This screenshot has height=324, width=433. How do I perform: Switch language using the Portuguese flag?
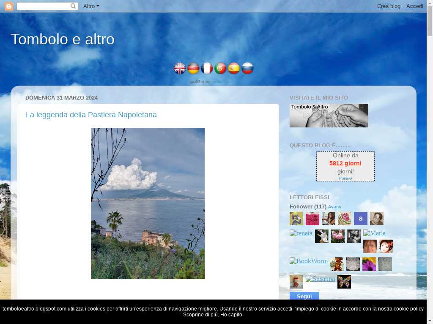coord(220,68)
